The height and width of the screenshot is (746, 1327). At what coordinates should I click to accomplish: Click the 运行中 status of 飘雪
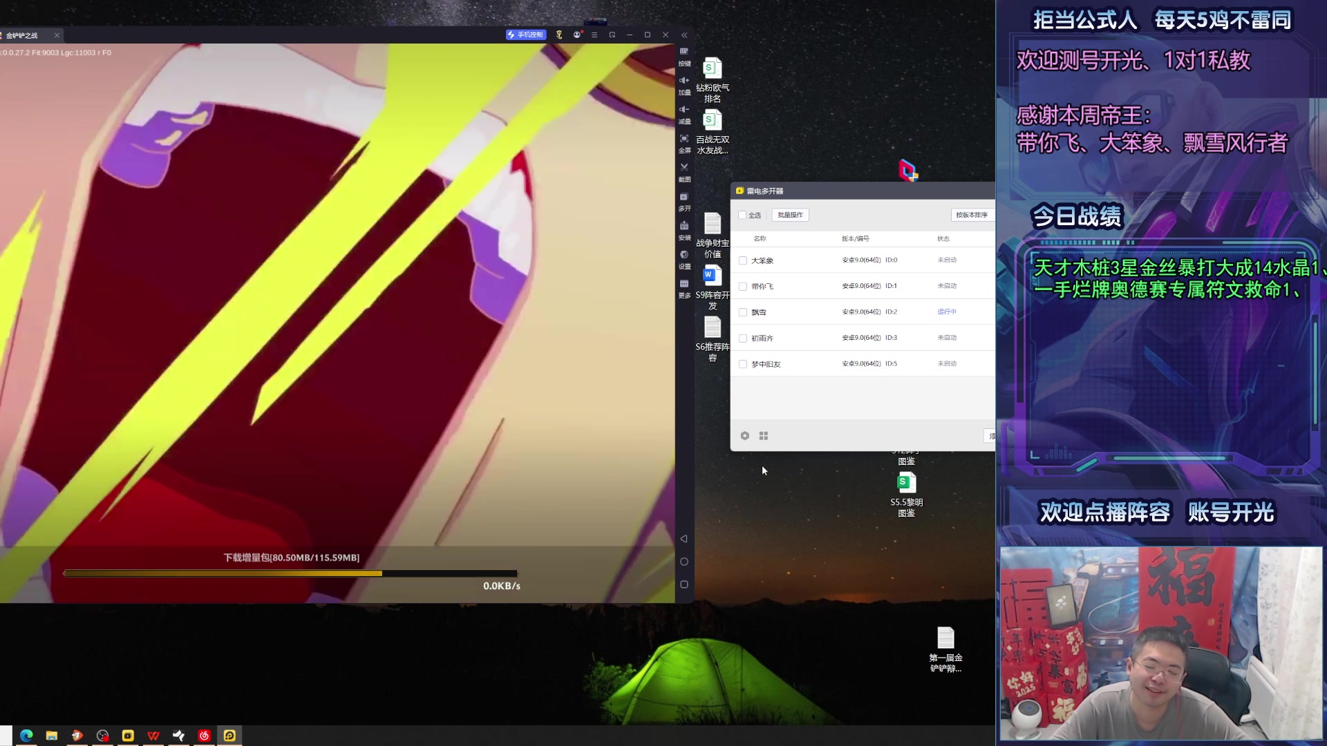947,312
